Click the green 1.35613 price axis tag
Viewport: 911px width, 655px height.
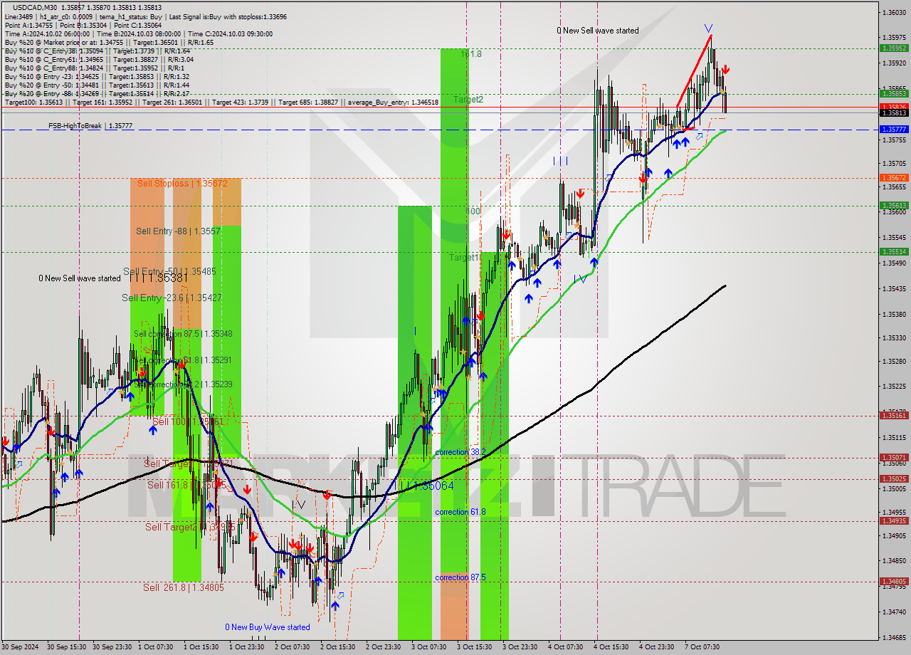[x=894, y=205]
